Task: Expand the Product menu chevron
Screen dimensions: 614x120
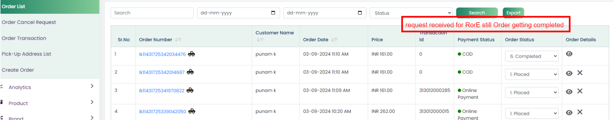Action: coord(92,102)
